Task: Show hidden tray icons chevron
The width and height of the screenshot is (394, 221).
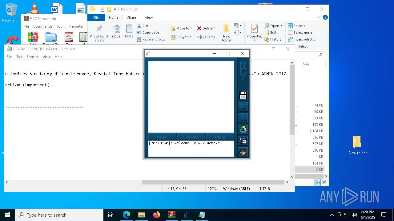Action: (332, 215)
